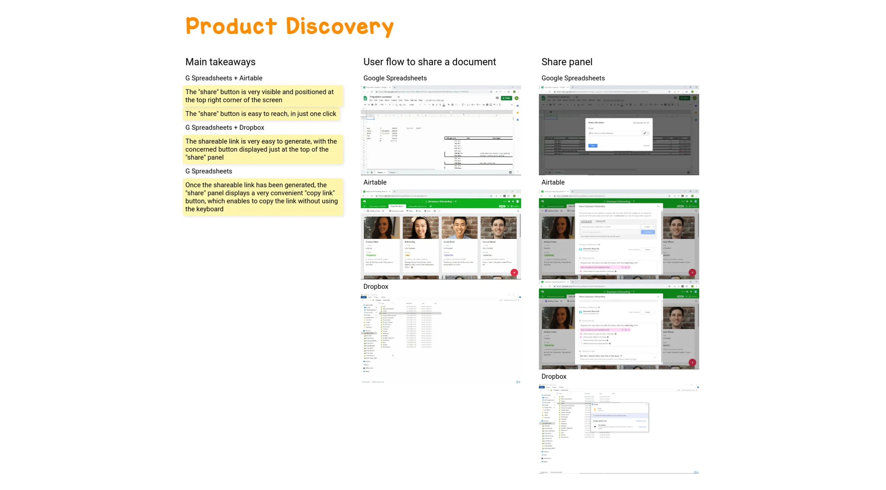
Task: Click the Main takeaways section header
Action: (220, 62)
